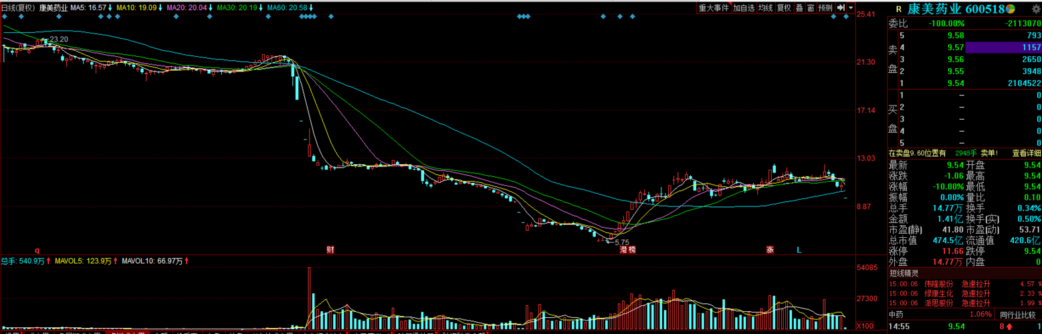The height and width of the screenshot is (334, 1042).
Task: Open the 同行业比较 industry comparison button
Action: coord(1017,314)
